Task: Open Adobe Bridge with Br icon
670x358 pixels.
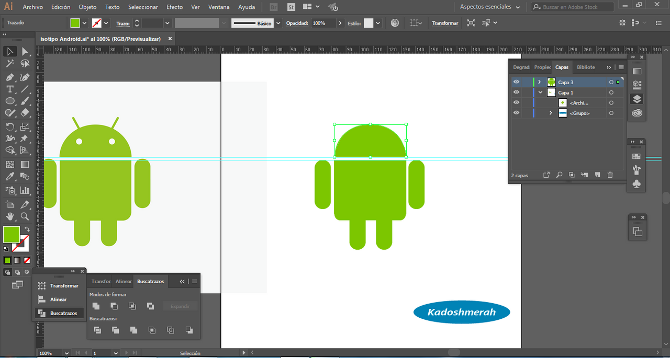Action: tap(274, 7)
